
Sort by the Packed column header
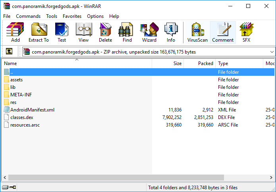(200, 63)
